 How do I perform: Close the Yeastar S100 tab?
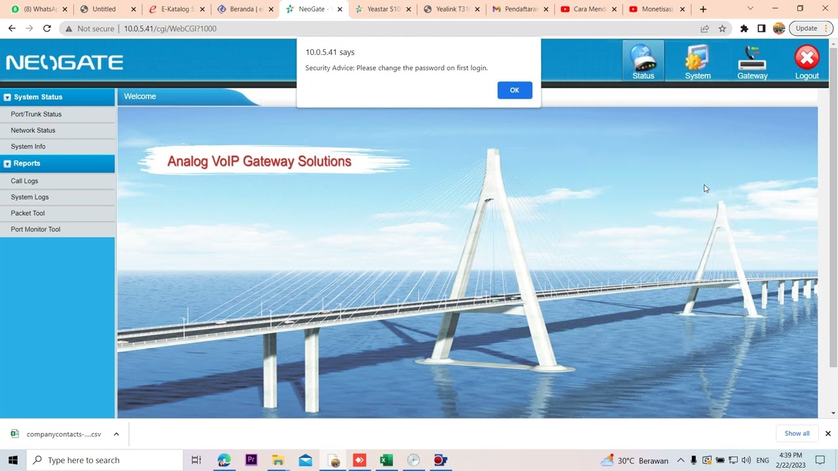click(409, 9)
